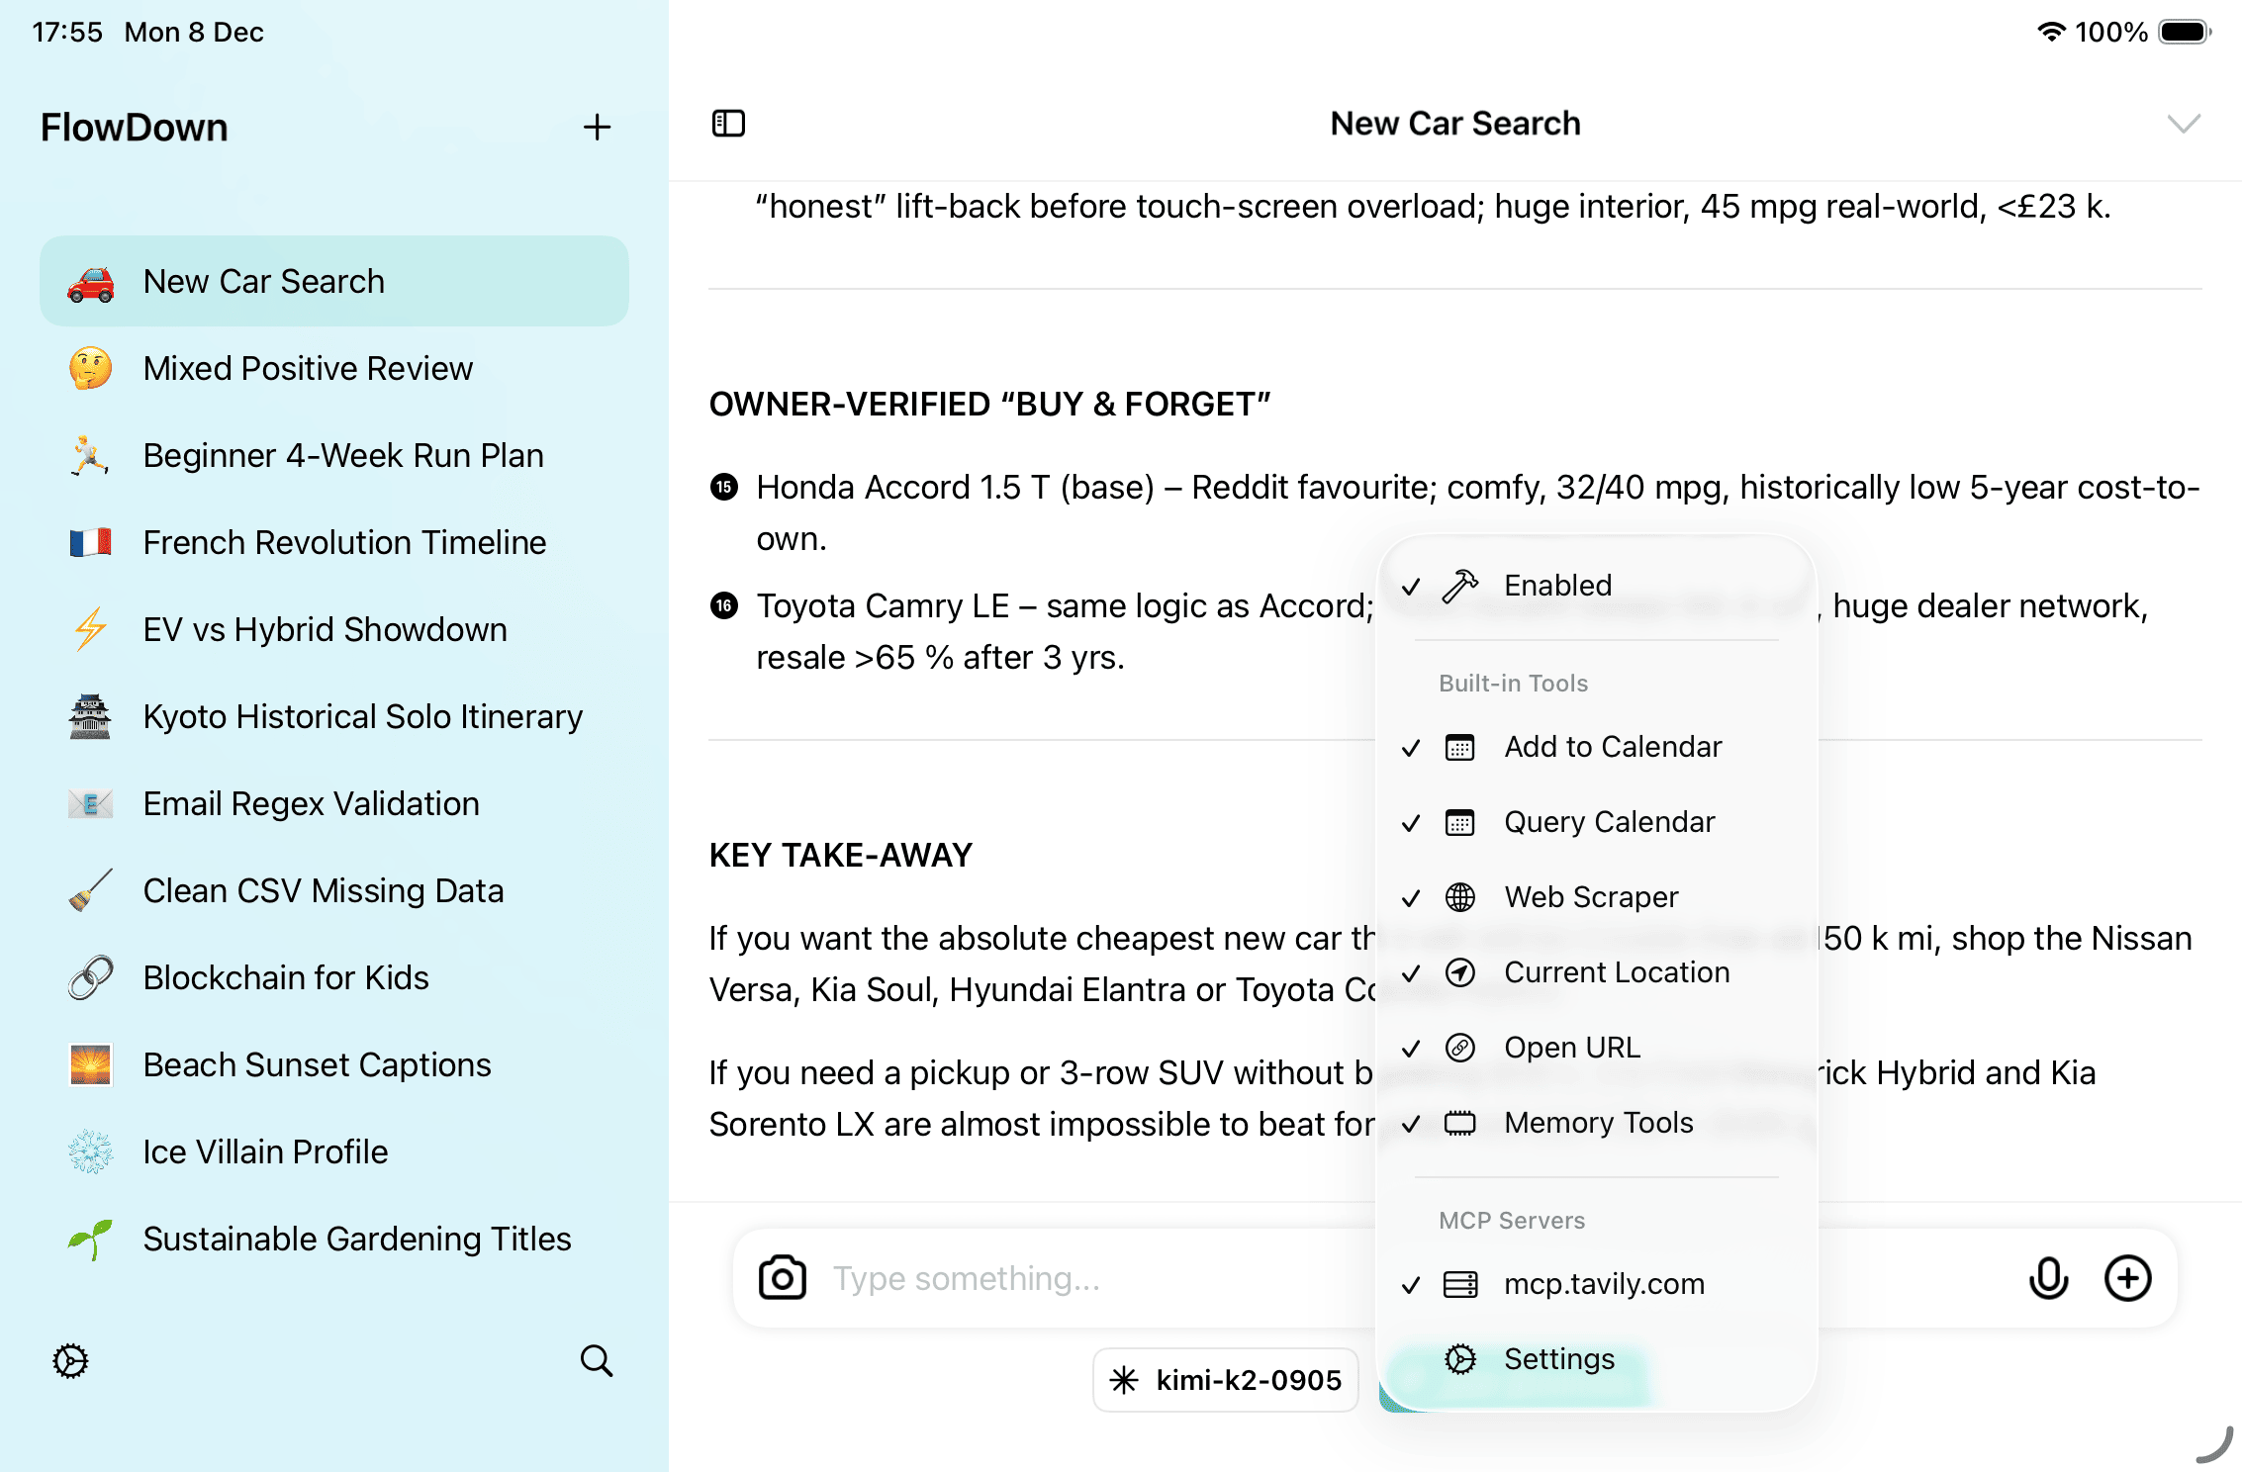
Task: Create new conversation with plus icon
Action: [x=597, y=127]
